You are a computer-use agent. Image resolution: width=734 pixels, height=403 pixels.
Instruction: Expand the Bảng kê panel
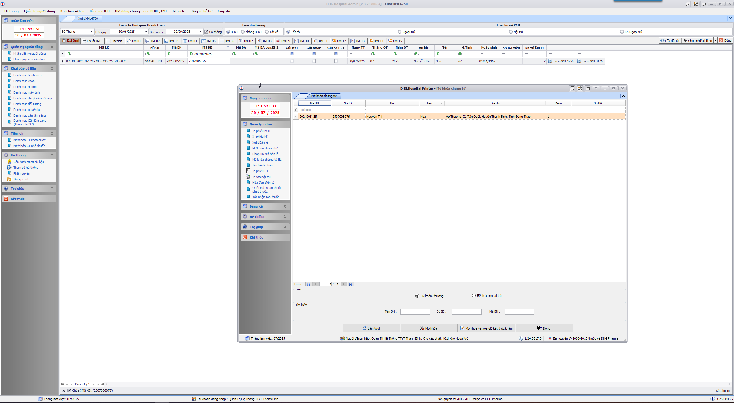[x=285, y=206]
